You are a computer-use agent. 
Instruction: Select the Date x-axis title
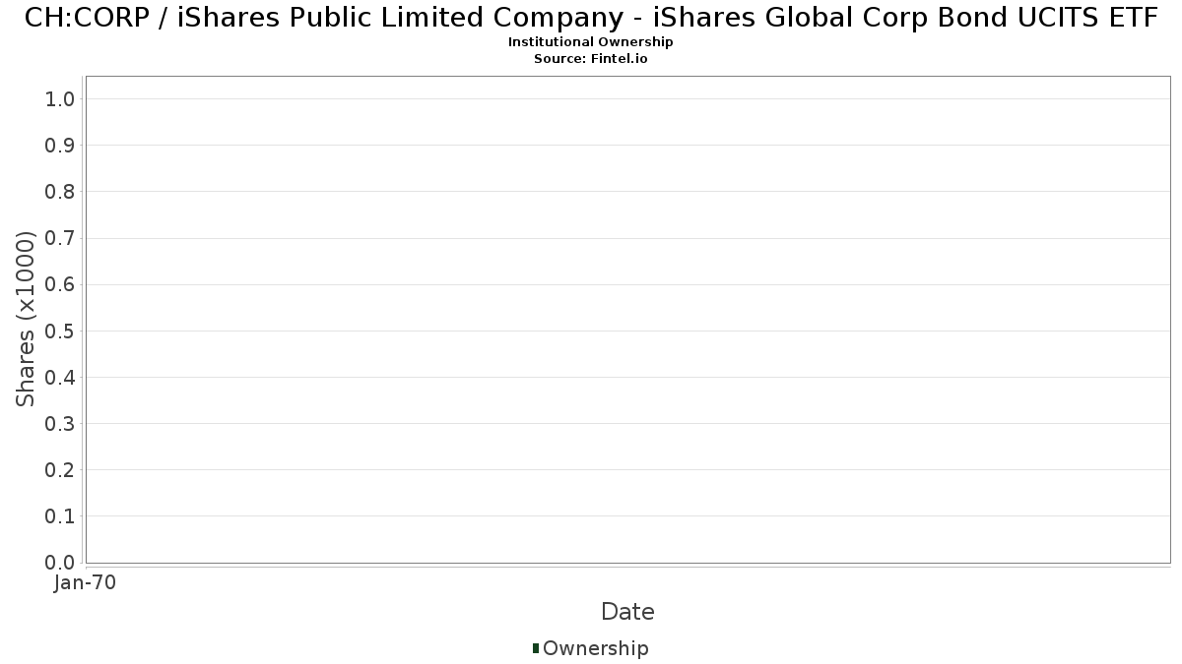[x=627, y=612]
